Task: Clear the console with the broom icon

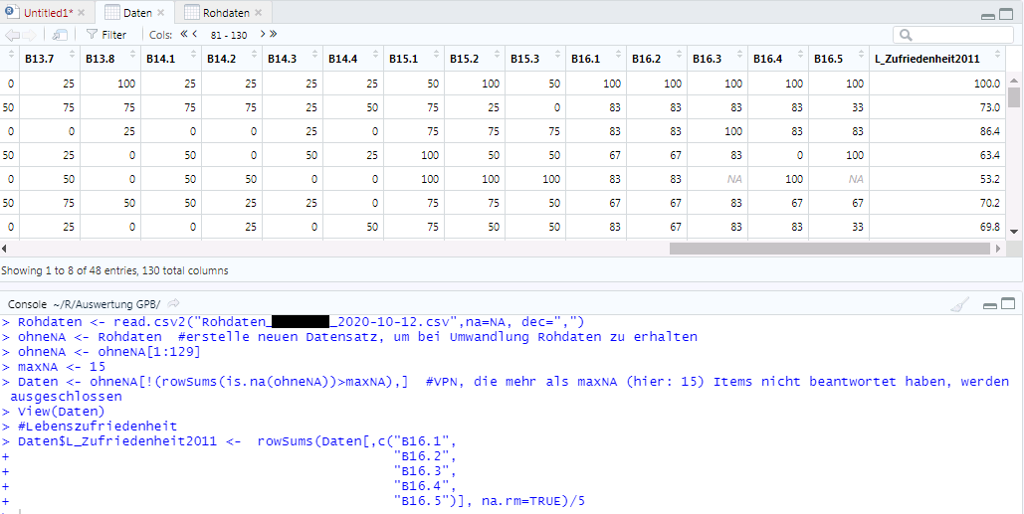Action: [959, 303]
